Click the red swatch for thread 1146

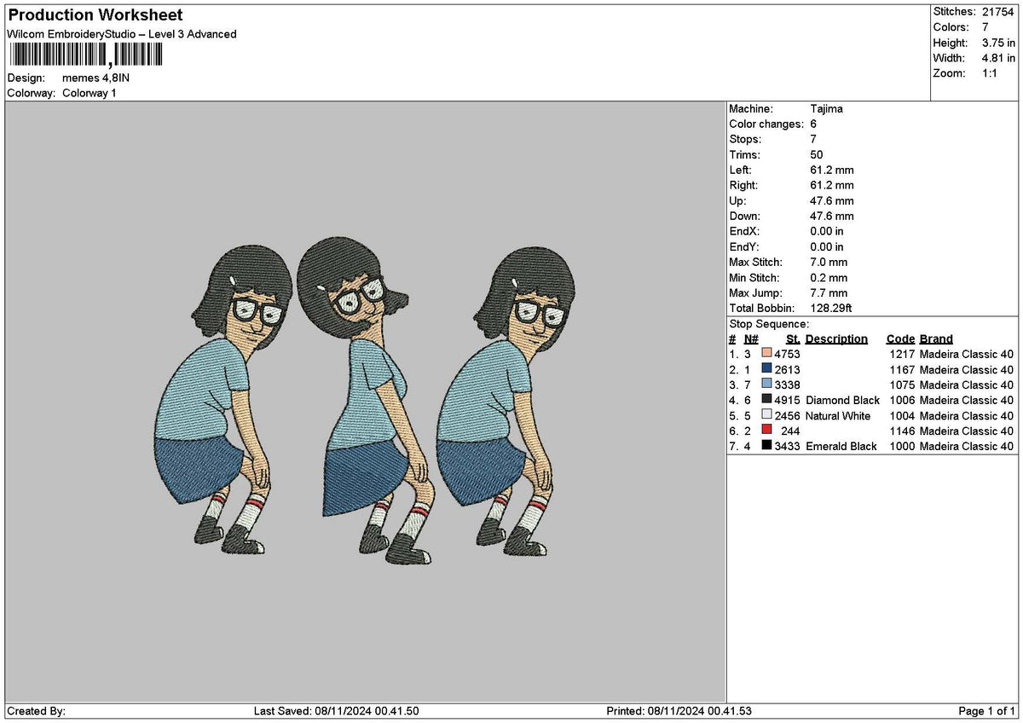click(766, 430)
